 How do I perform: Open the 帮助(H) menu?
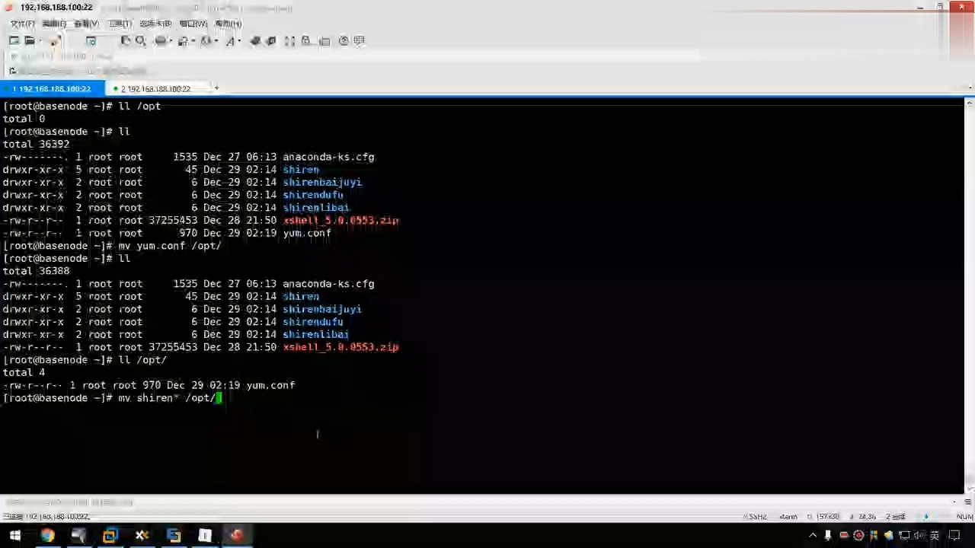(x=229, y=24)
